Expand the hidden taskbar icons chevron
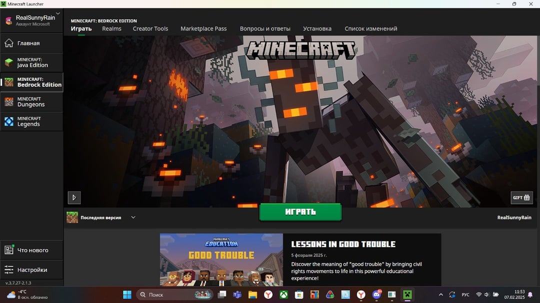Viewport: 540px width, 303px height. click(441, 295)
